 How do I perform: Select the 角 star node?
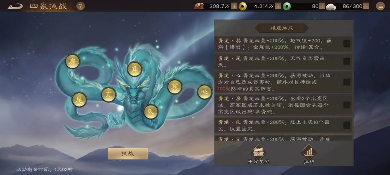(x=135, y=69)
